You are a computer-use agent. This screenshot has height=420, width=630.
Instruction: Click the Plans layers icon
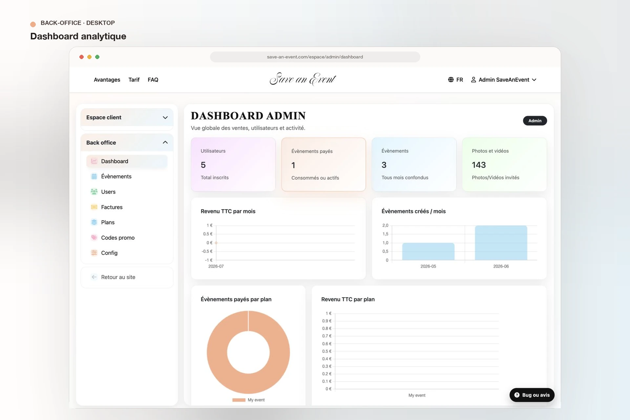click(94, 222)
